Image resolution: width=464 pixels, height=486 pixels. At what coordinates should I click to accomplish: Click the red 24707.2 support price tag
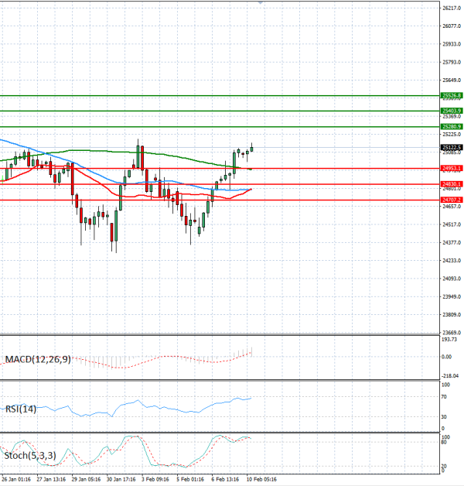(x=452, y=200)
